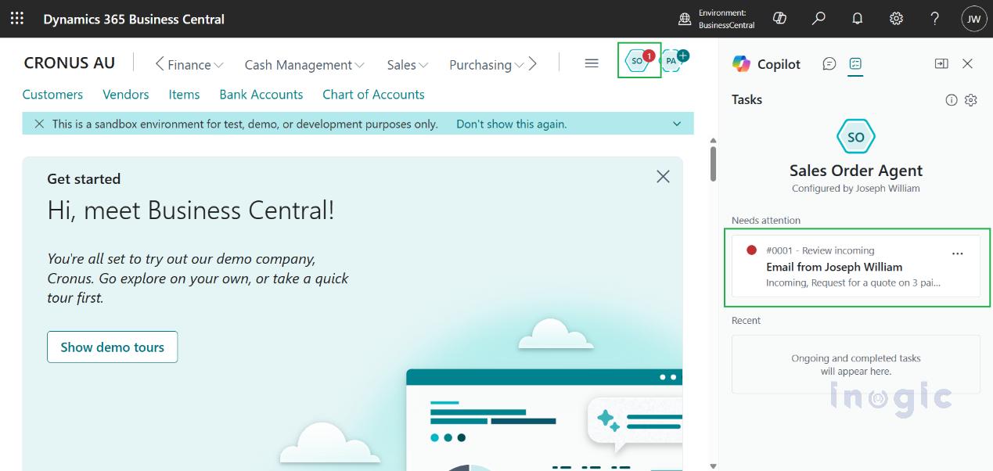The height and width of the screenshot is (471, 993).
Task: Select the Sales Order Agent SO icon
Action: click(639, 60)
